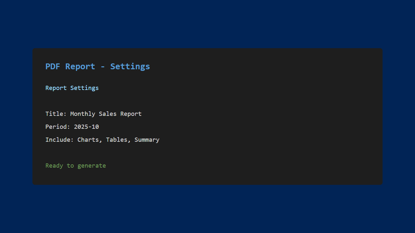Click the word "generate" in the status line
Screen dimensions: 415x233
92,166
